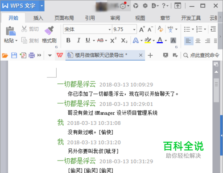Click the scroll up arrow on scrollbar

216,72
